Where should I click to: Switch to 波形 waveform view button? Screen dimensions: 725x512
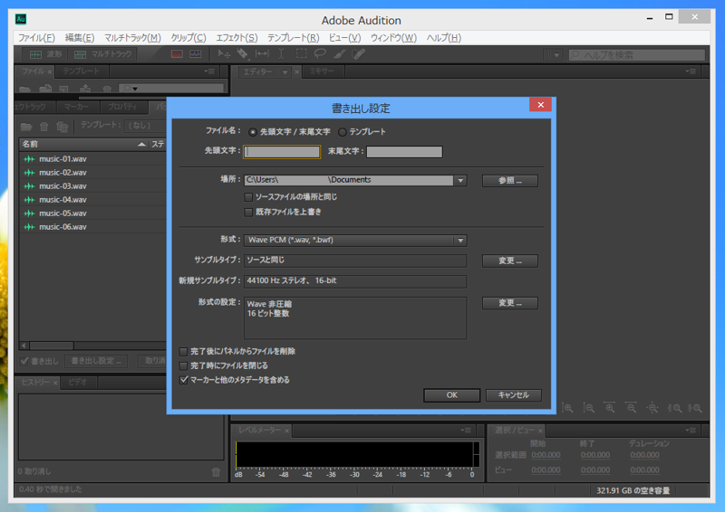44,54
